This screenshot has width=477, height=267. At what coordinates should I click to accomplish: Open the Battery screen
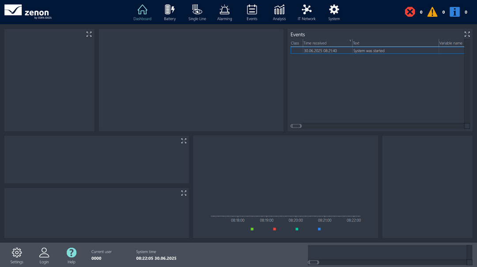(170, 13)
